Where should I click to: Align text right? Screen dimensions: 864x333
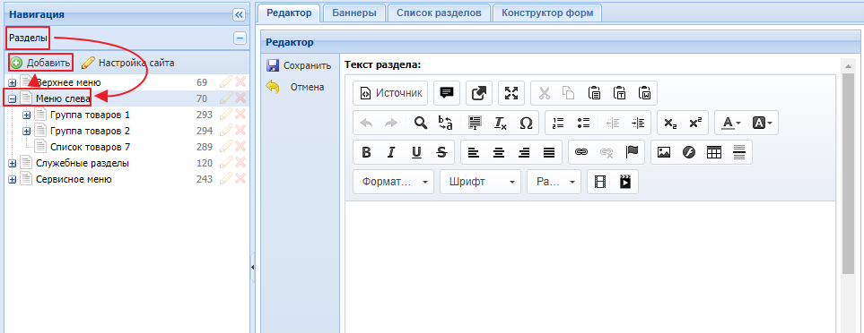(x=524, y=153)
